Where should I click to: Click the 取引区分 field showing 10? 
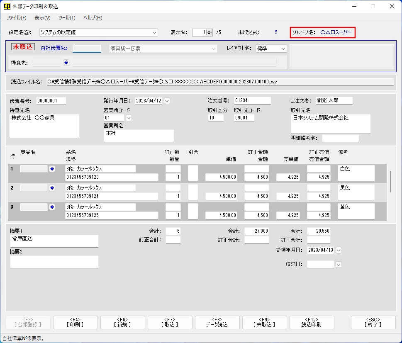click(x=216, y=118)
